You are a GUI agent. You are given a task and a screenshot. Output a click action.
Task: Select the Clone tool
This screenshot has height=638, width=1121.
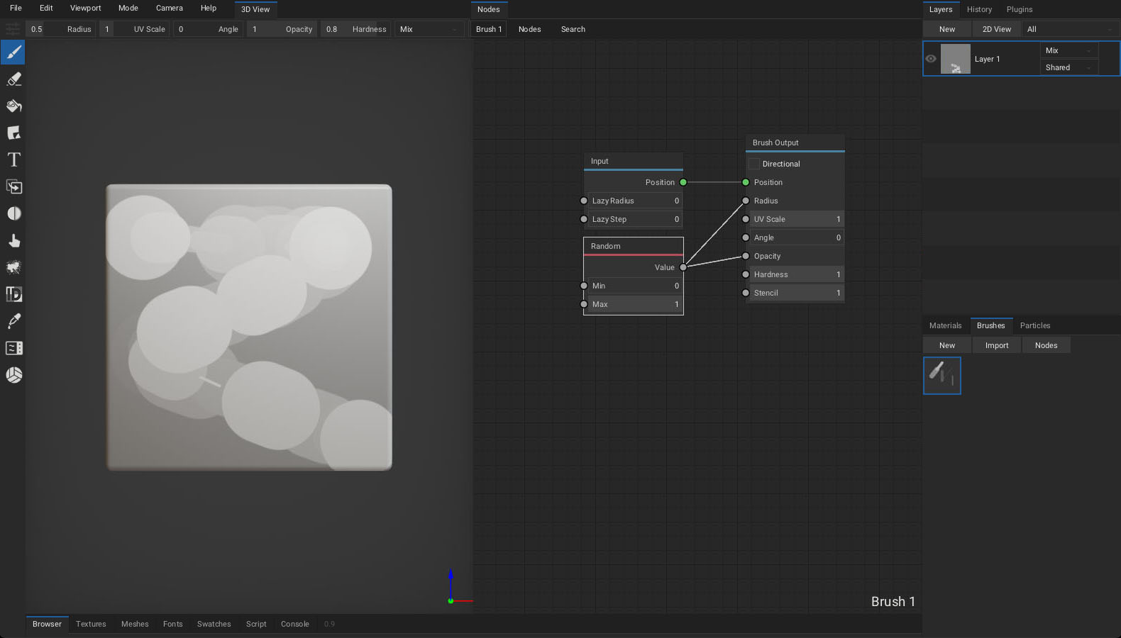pos(13,187)
